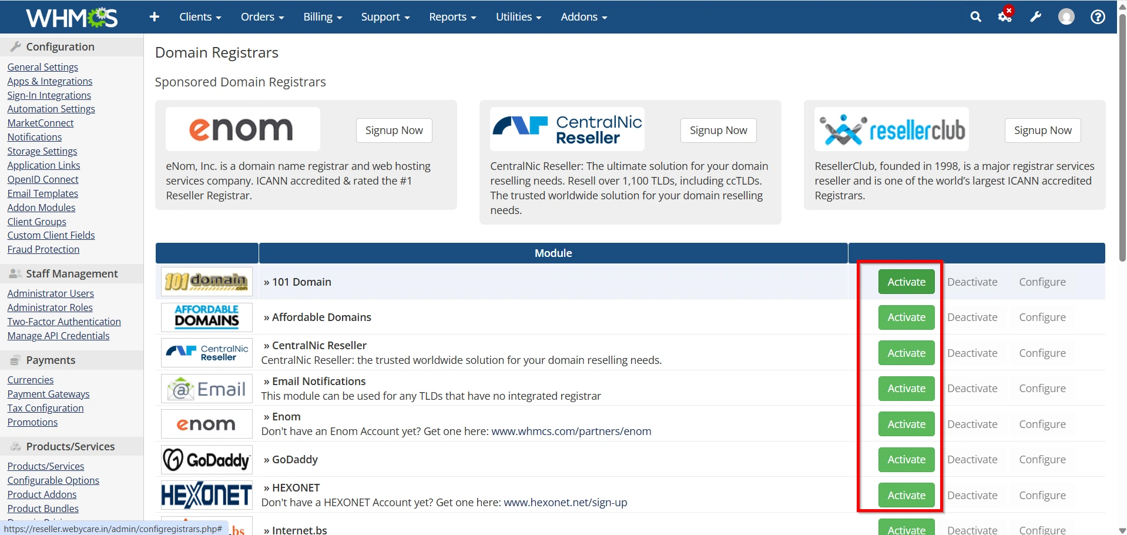This screenshot has height=535, width=1127.
Task: Open Product Bundles link
Action: (x=43, y=509)
